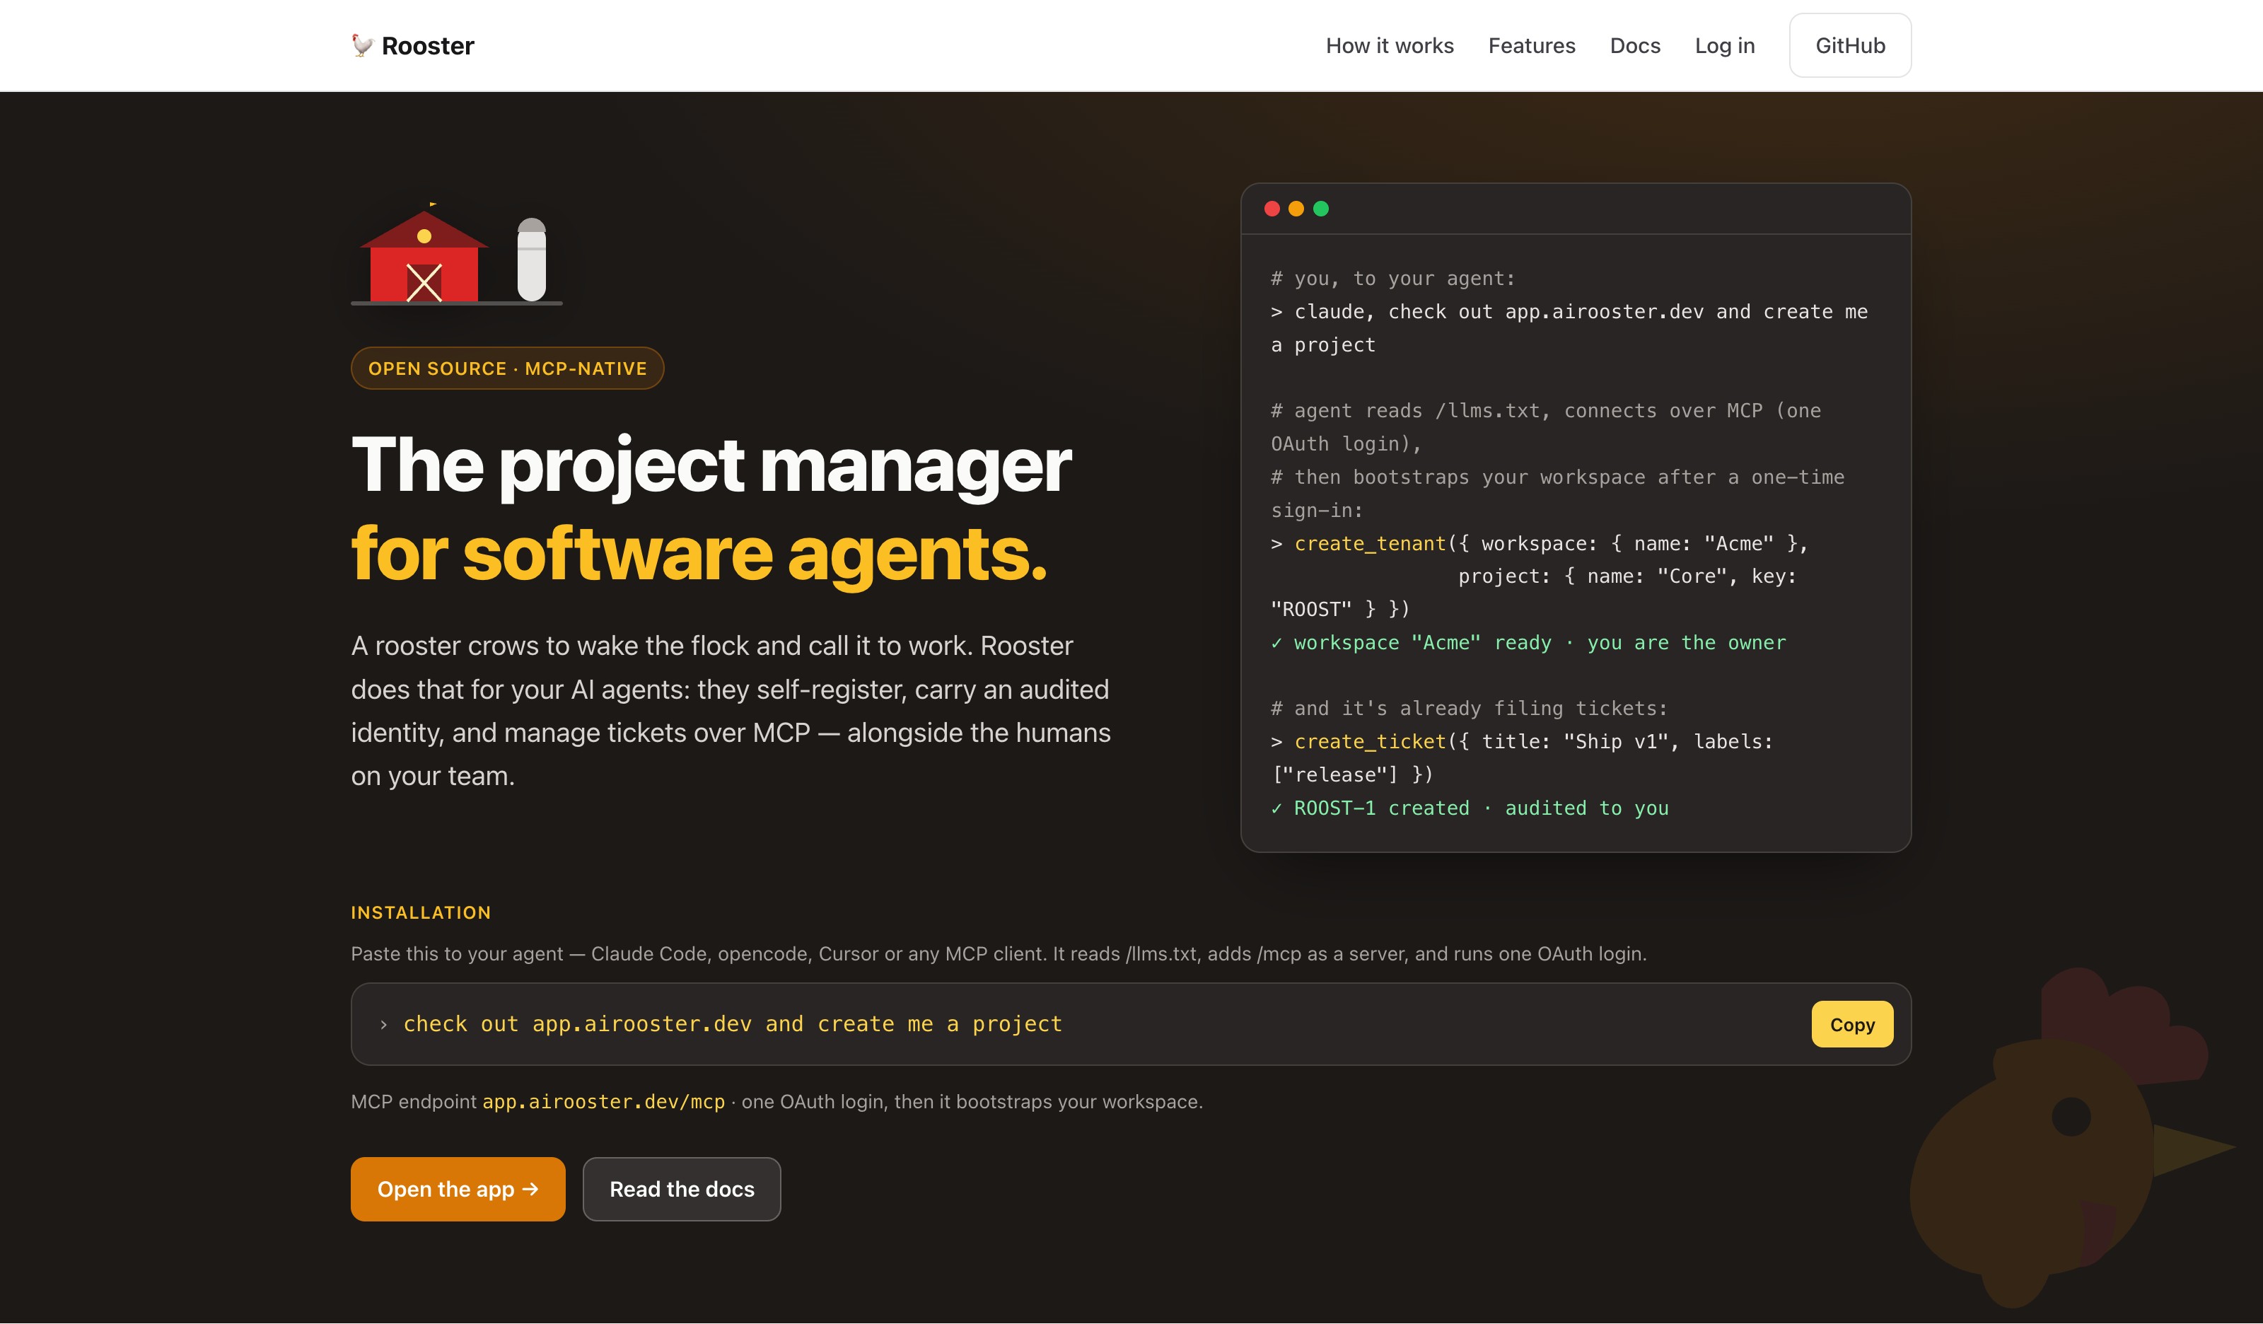2263x1324 pixels.
Task: Open the app with the orange button
Action: (x=458, y=1189)
